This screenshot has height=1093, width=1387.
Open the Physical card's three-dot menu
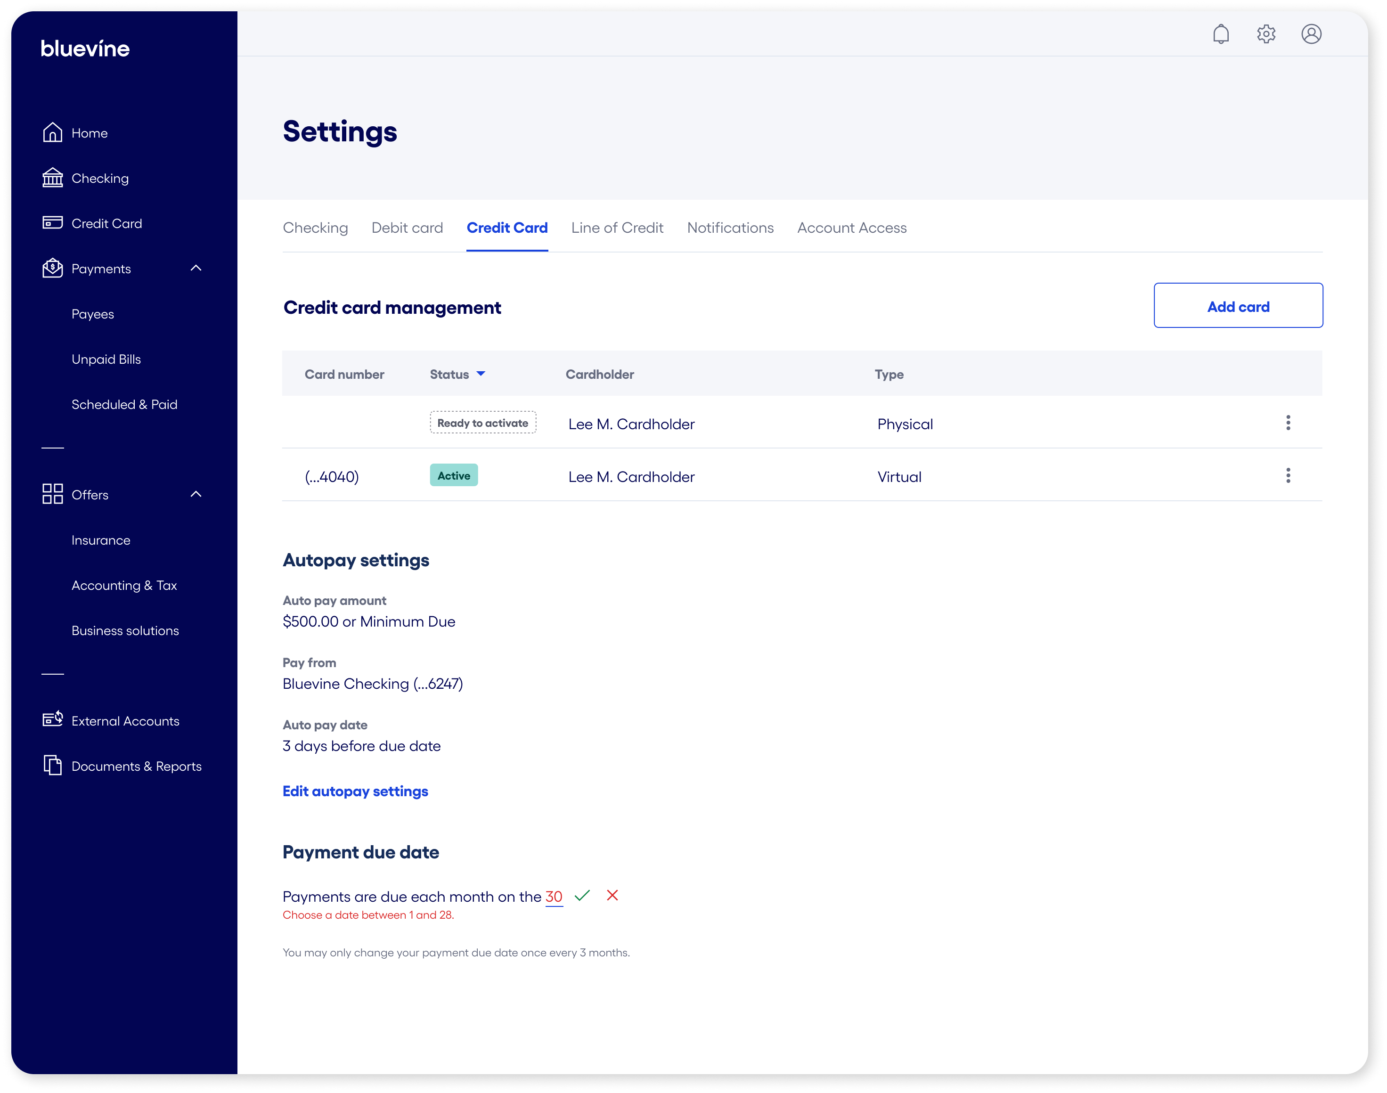[1288, 423]
